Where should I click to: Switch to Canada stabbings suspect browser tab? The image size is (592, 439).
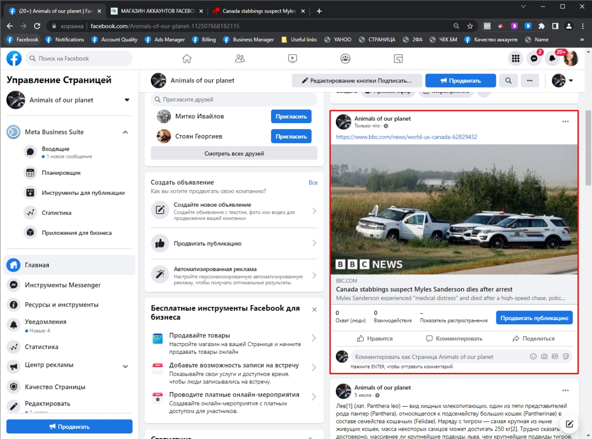[x=259, y=11]
